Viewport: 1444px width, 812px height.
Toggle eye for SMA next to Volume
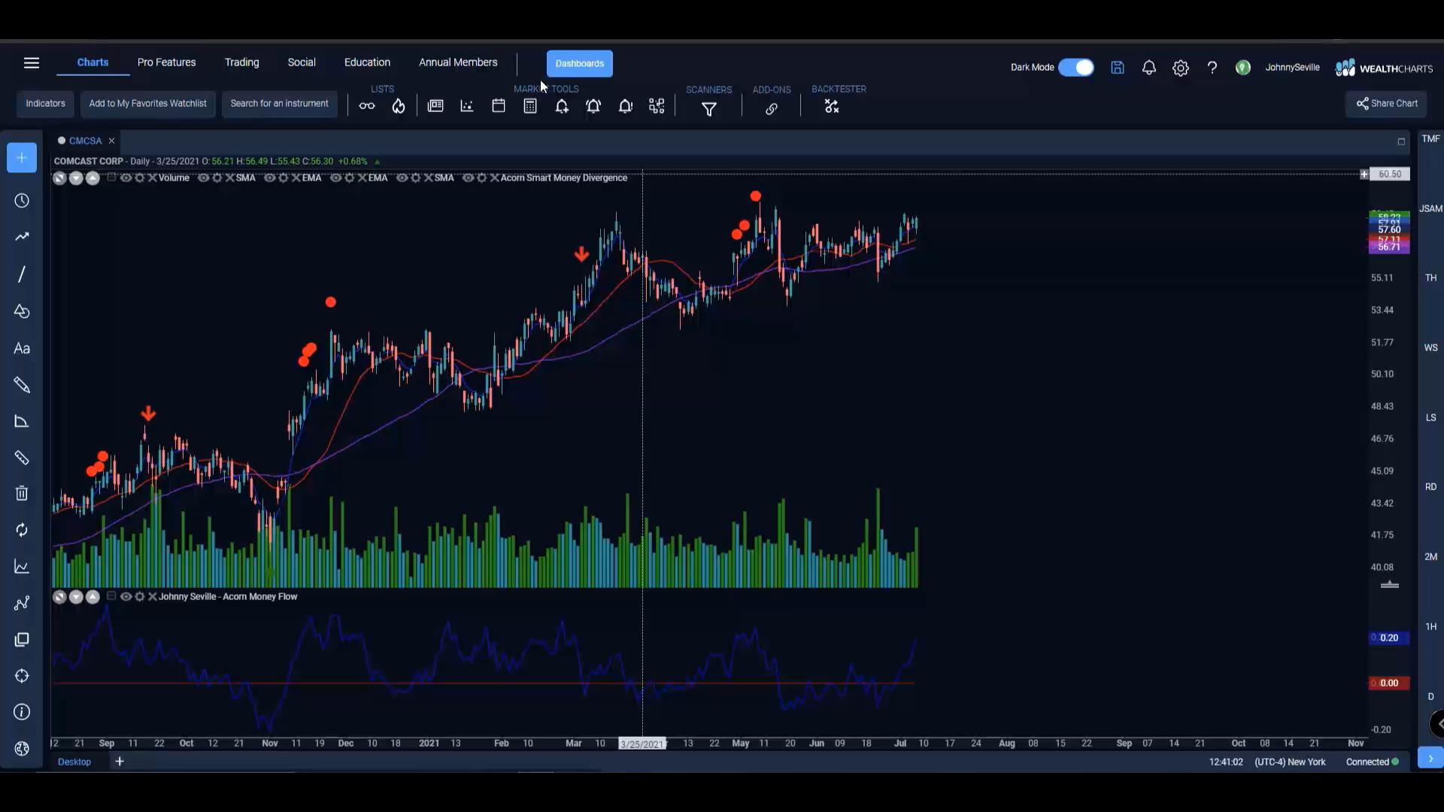[x=204, y=178]
